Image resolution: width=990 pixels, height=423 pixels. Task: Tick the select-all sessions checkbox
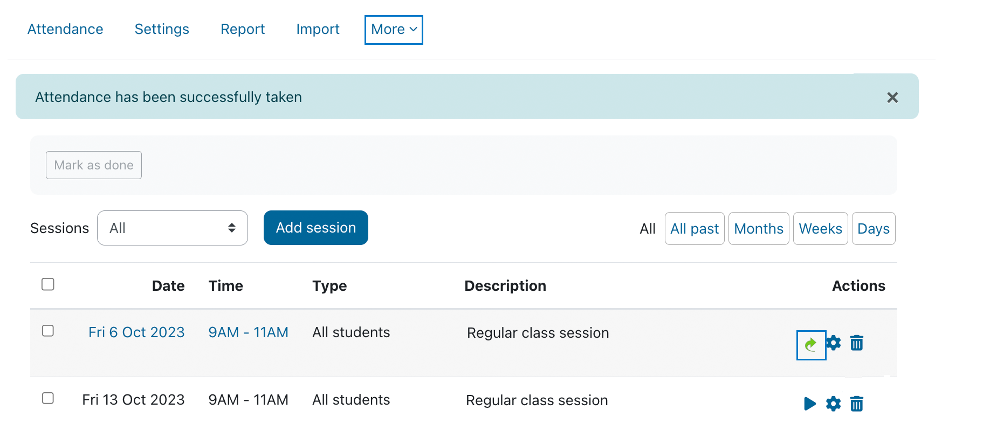click(x=48, y=284)
